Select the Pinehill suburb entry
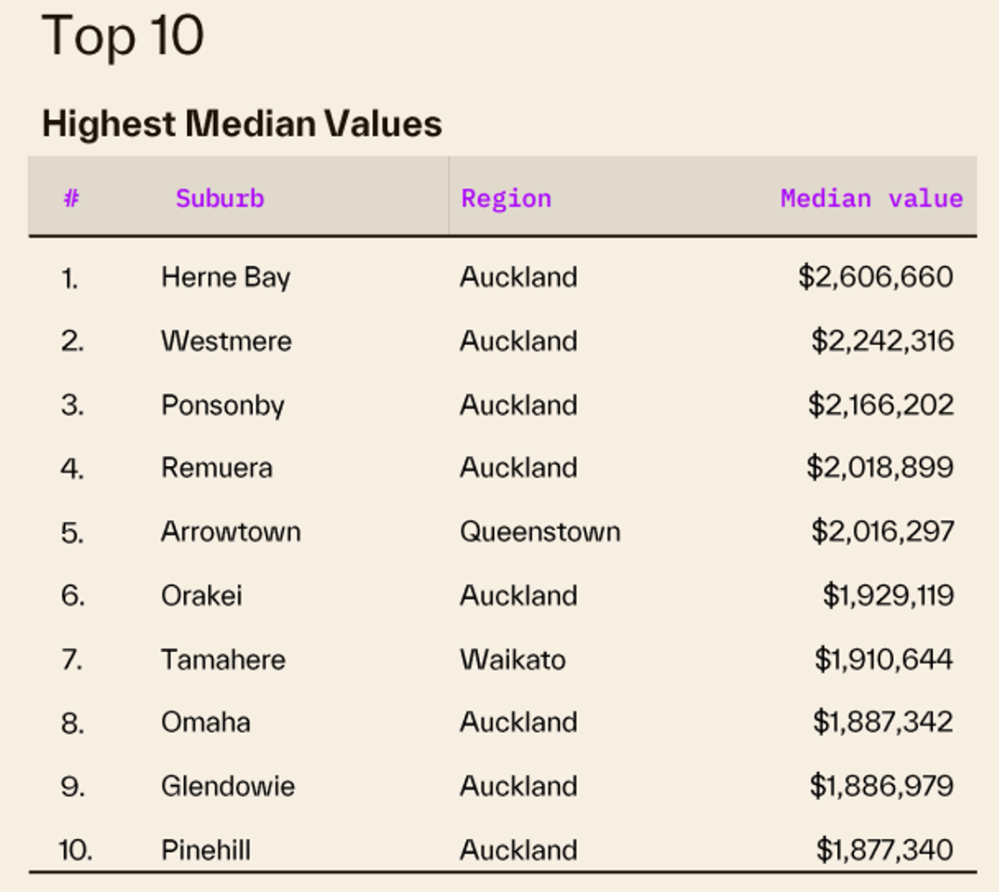 [x=206, y=849]
